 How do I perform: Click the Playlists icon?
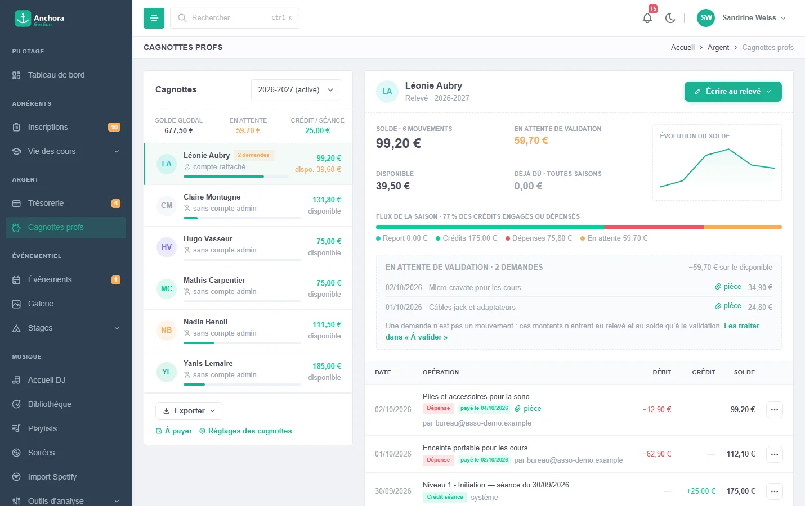[x=16, y=428]
